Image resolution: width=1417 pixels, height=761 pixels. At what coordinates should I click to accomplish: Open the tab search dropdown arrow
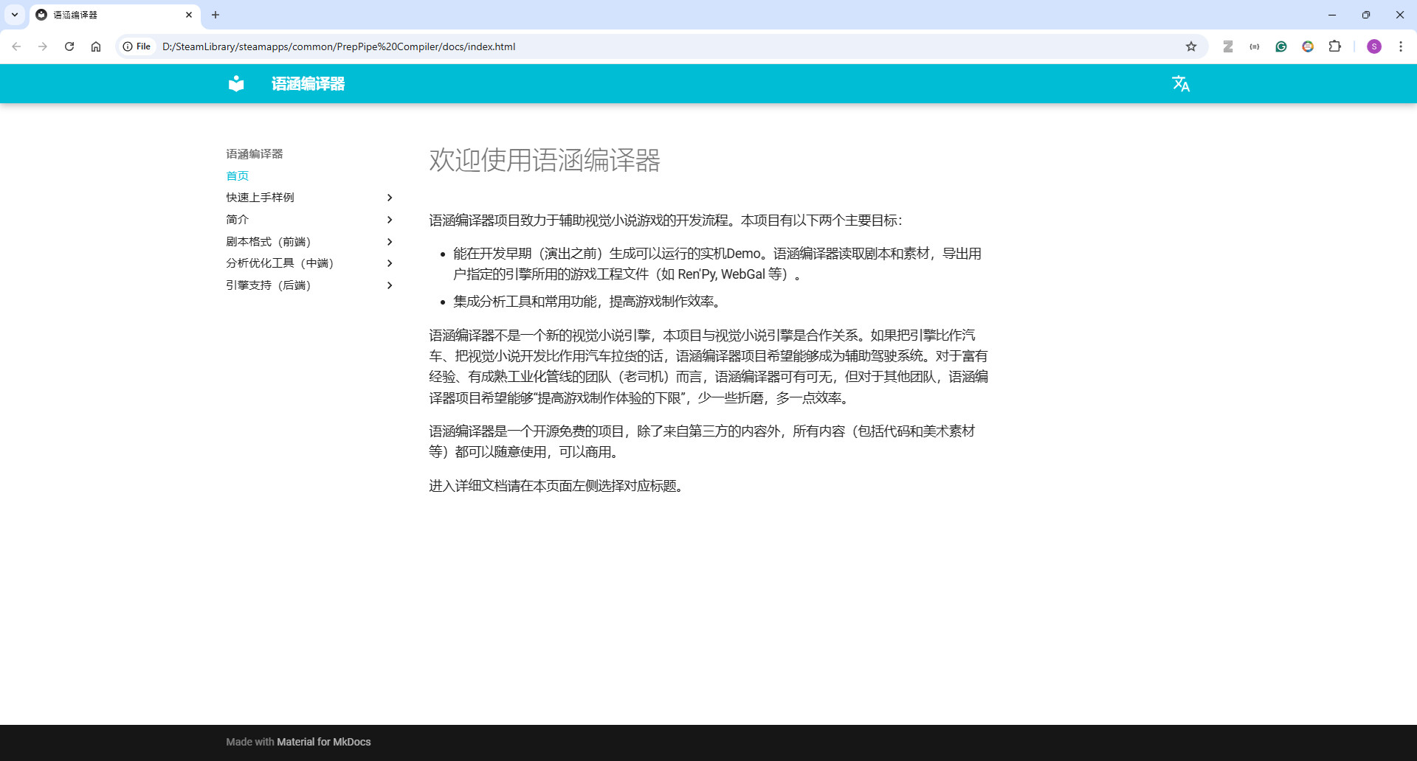point(15,15)
